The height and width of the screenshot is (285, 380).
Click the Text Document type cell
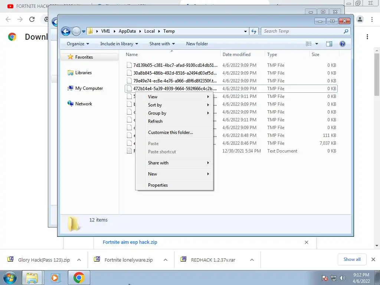tap(282, 151)
